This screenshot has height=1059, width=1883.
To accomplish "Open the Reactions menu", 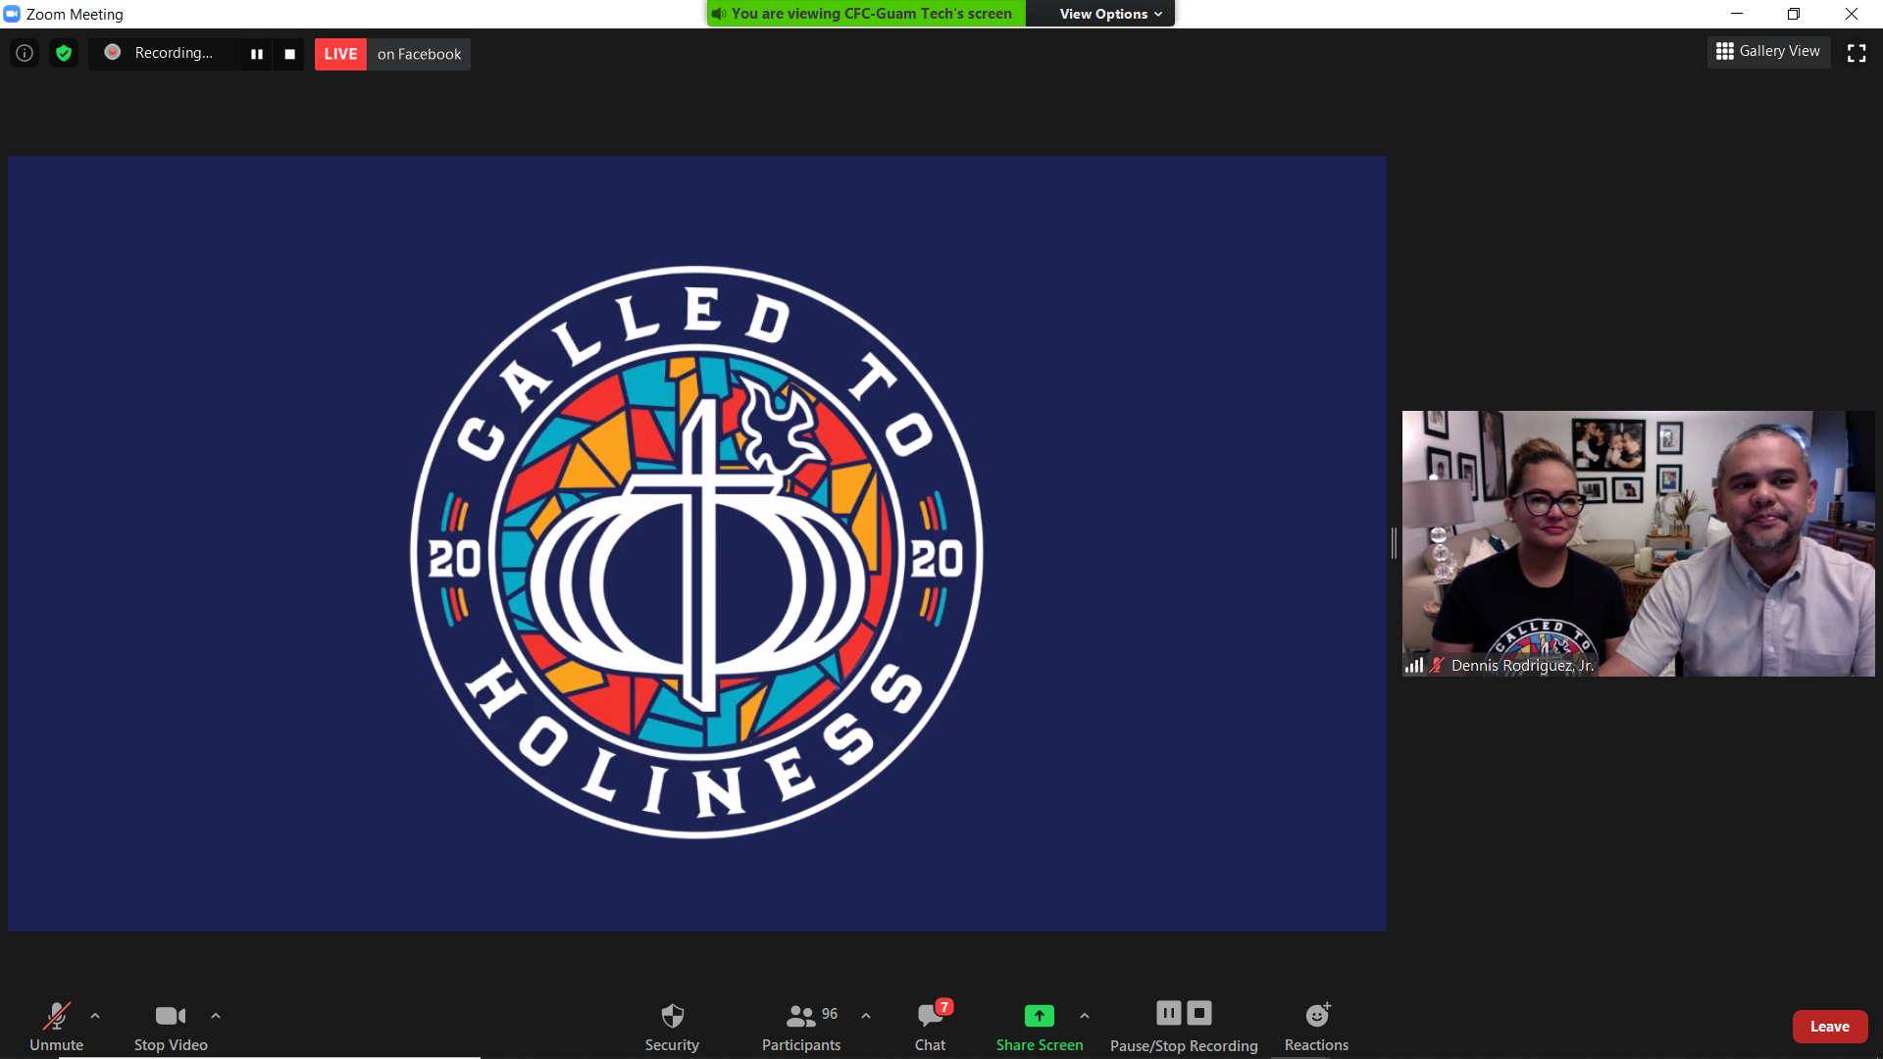I will 1316,1026.
